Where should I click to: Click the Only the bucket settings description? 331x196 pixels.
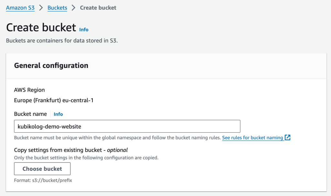(x=86, y=158)
